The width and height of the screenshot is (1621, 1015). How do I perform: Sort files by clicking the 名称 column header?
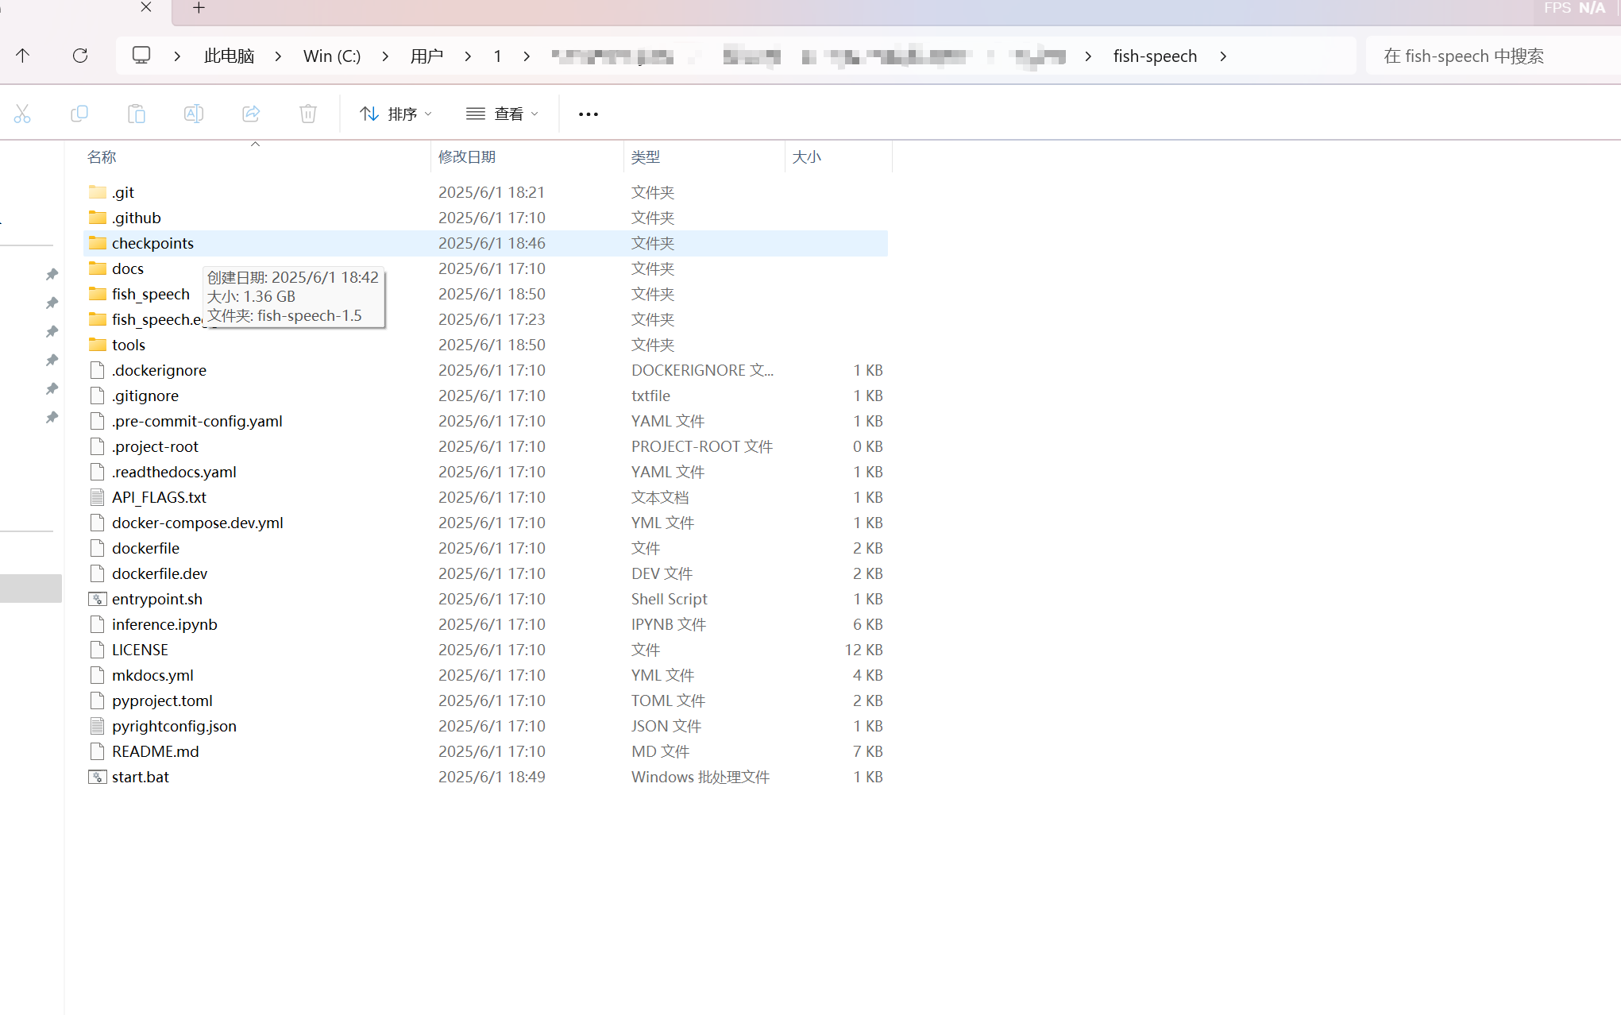point(102,156)
